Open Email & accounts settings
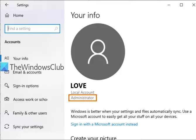This screenshot has width=196, height=140. point(27,72)
